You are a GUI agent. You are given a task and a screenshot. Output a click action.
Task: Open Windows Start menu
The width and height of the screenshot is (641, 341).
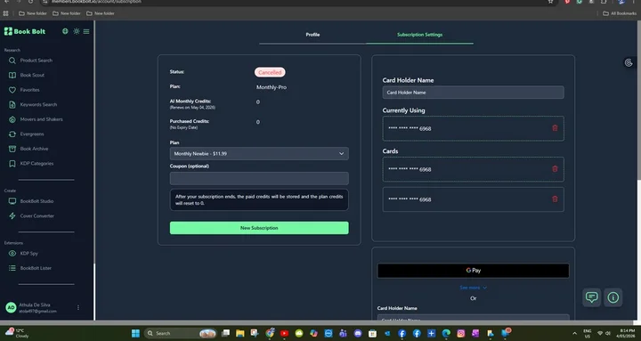pyautogui.click(x=135, y=333)
